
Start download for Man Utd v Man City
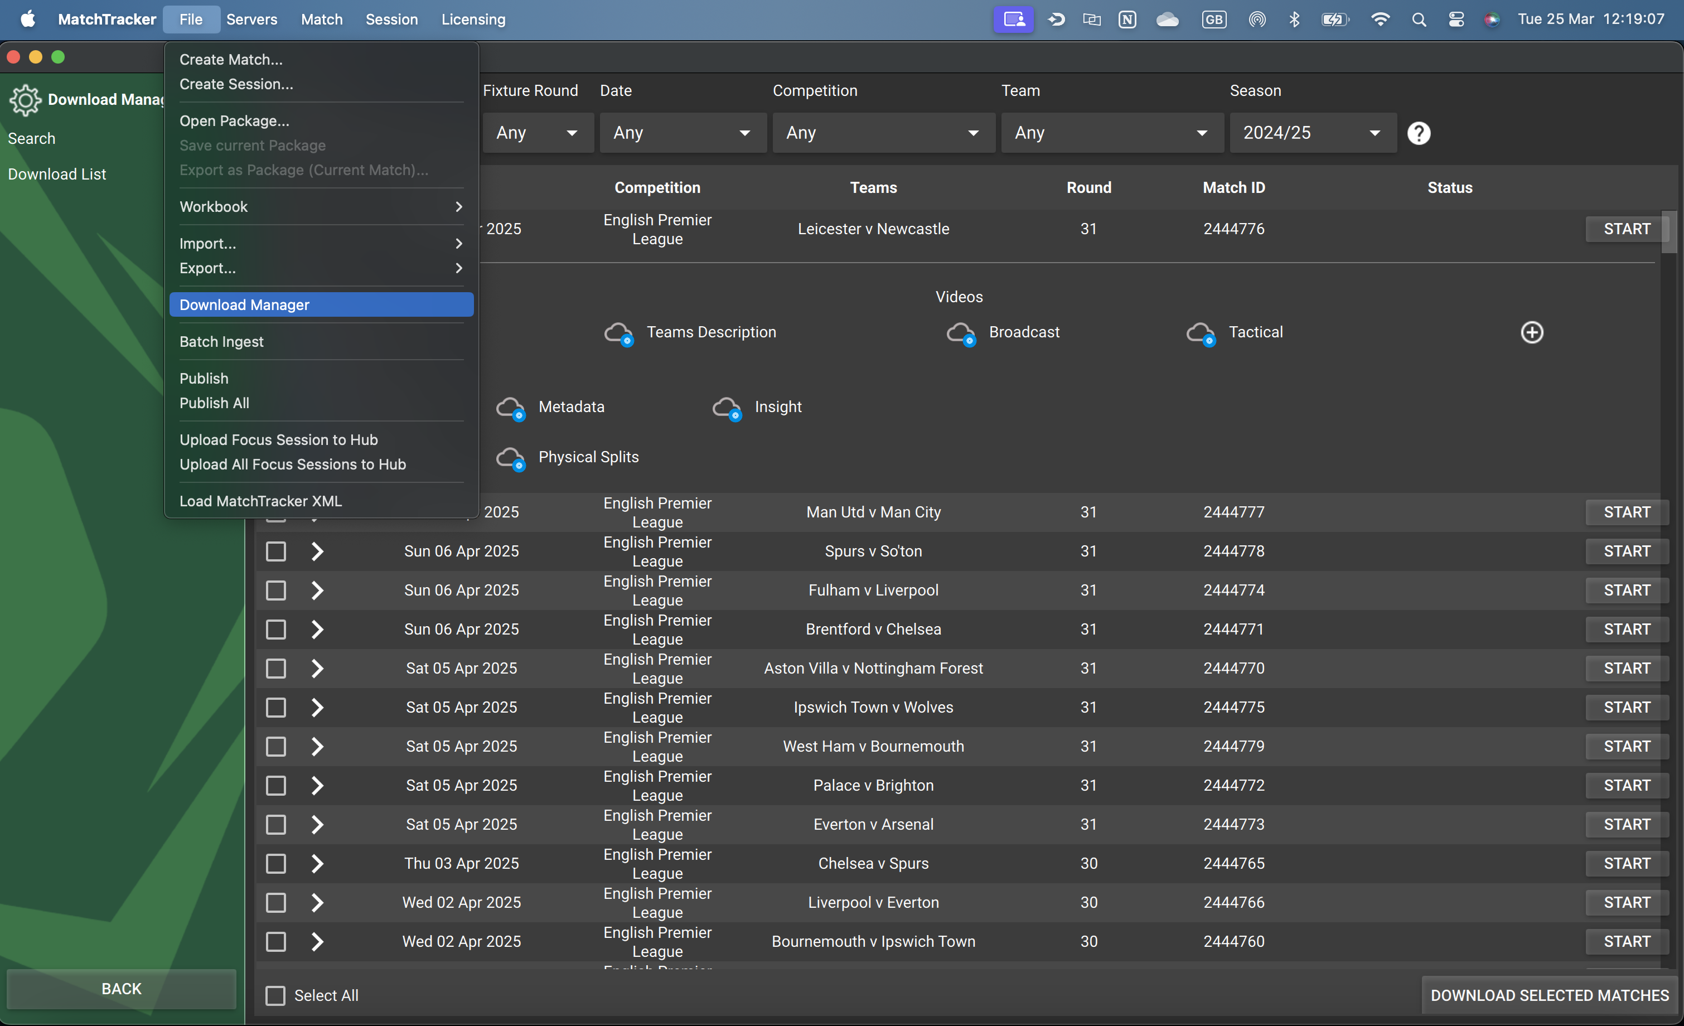[x=1627, y=512]
